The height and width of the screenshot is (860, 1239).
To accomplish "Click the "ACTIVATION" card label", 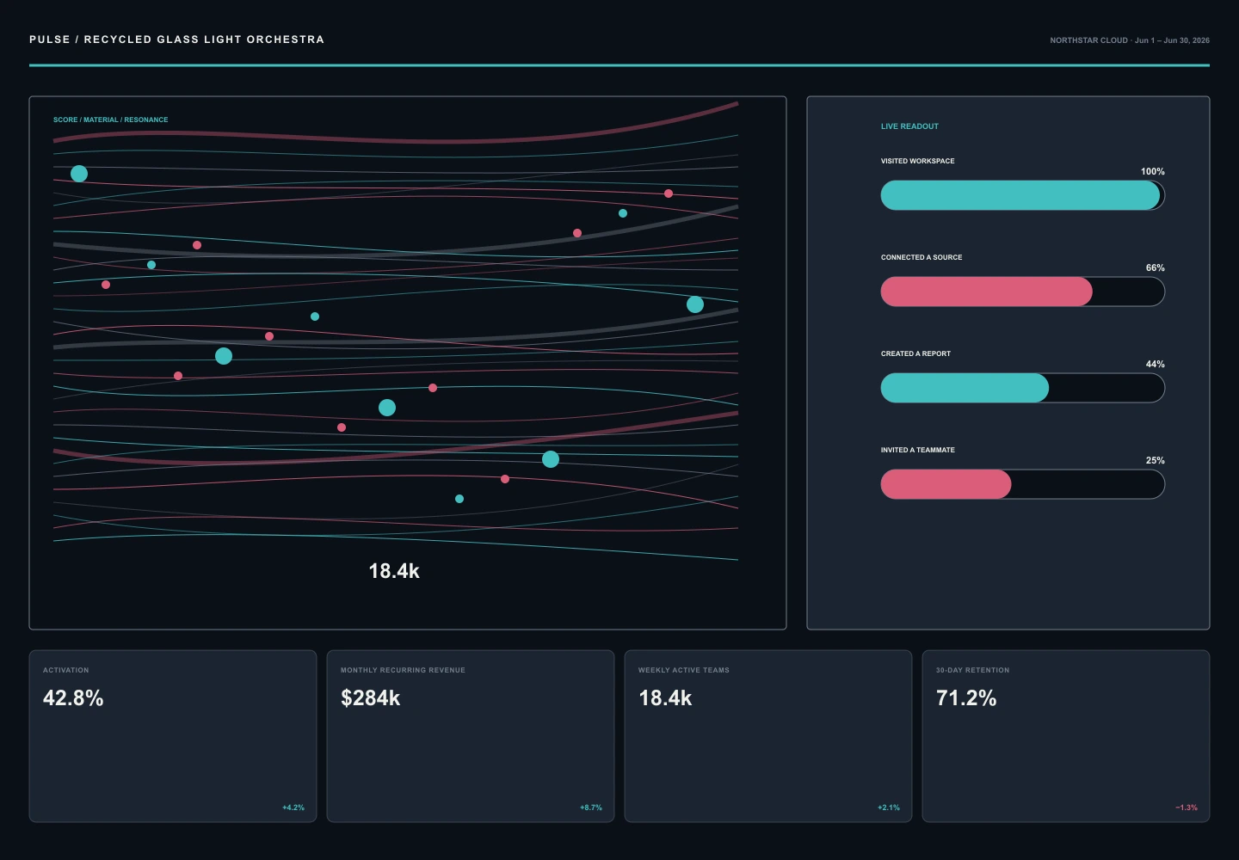I will pyautogui.click(x=66, y=670).
